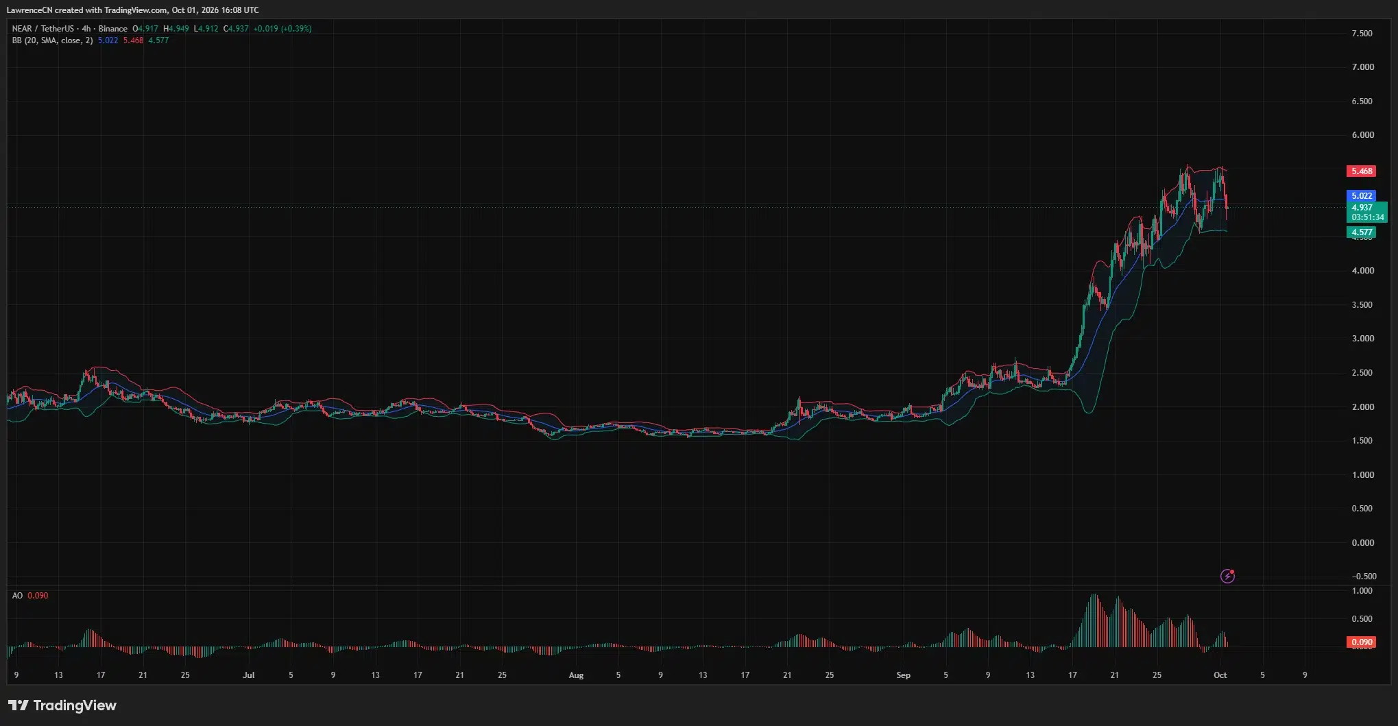Click the low value L4.912 in legend

coord(206,29)
